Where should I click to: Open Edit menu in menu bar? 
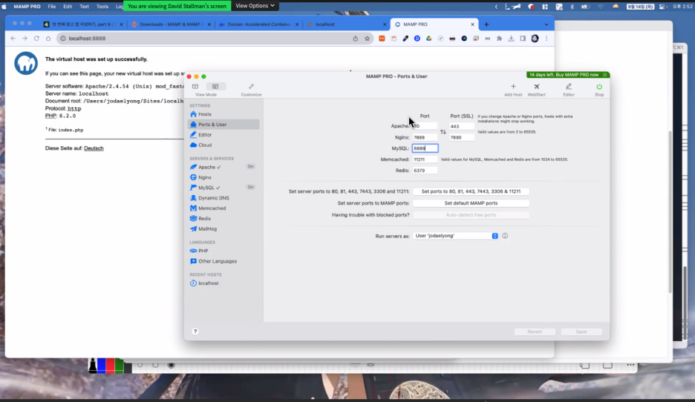(68, 7)
